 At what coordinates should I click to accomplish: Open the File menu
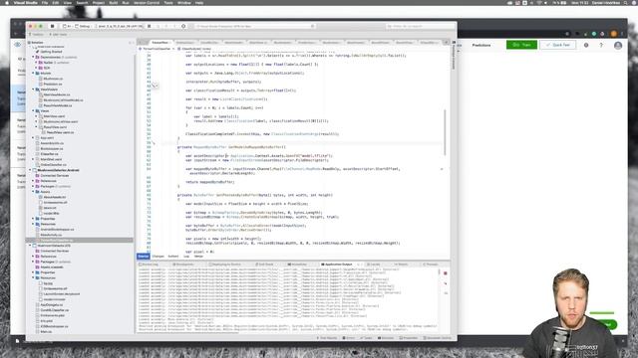(45, 2)
